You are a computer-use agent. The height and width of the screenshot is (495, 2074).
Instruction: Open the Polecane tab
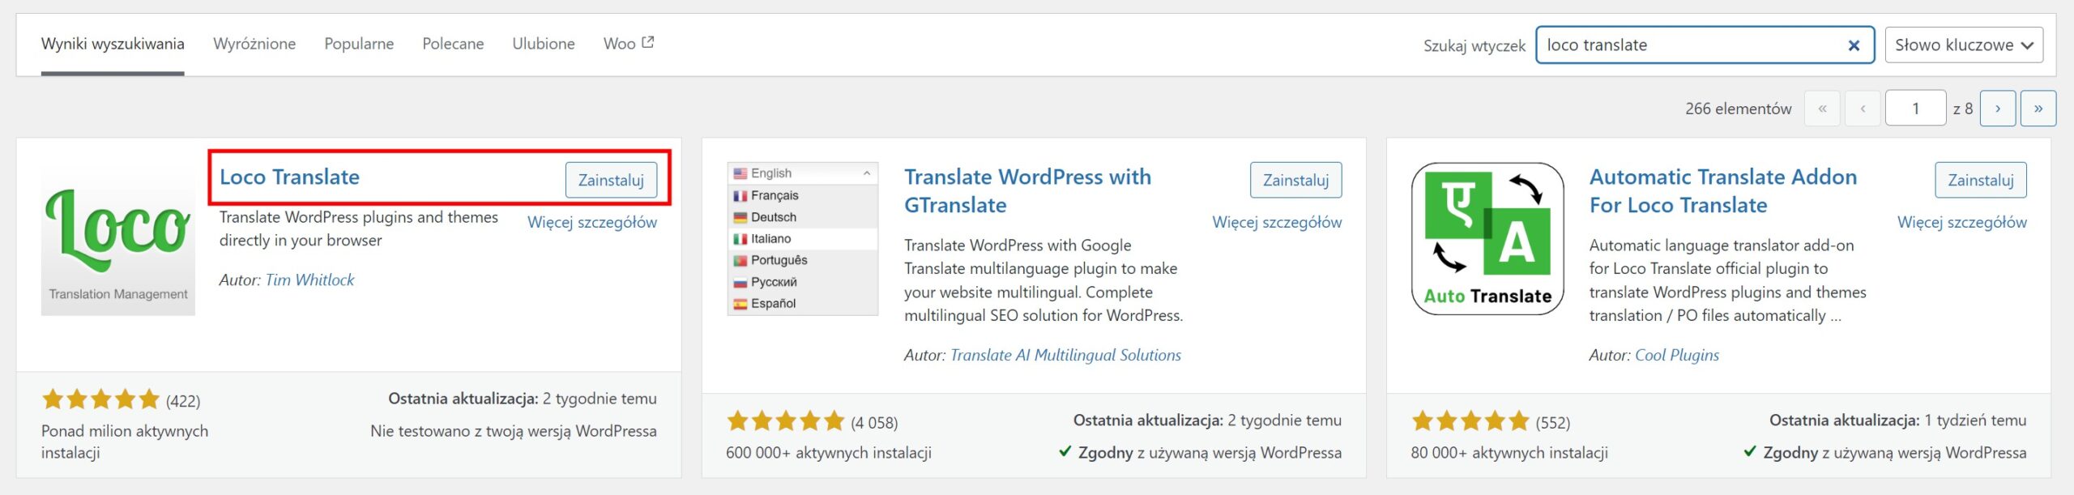[453, 44]
